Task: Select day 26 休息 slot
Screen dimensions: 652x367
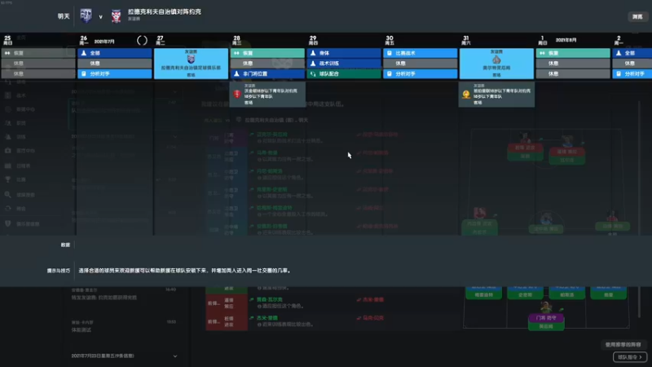Action: pyautogui.click(x=114, y=64)
